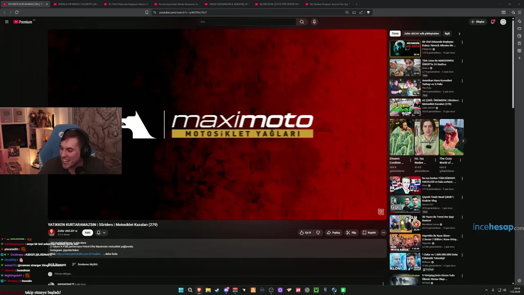Image resolution: width=524 pixels, height=295 pixels.
Task: Expand notification options chevron beside bell
Action: (x=104, y=232)
